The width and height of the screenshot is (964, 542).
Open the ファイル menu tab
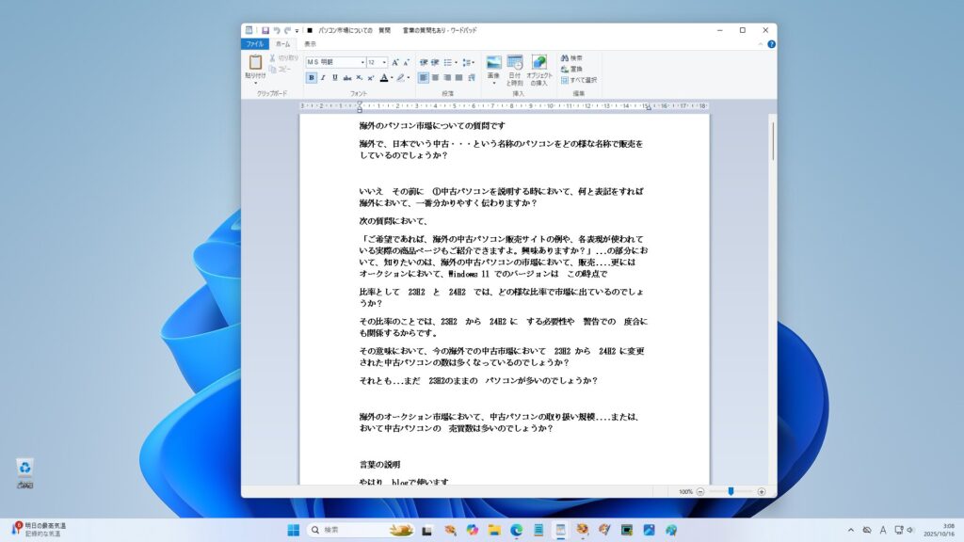click(x=254, y=44)
